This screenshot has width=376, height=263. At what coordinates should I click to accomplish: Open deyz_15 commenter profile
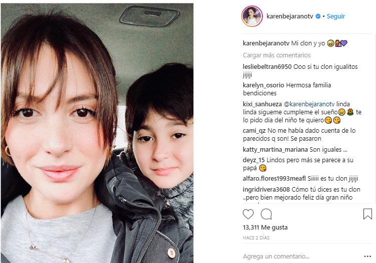pyautogui.click(x=254, y=160)
